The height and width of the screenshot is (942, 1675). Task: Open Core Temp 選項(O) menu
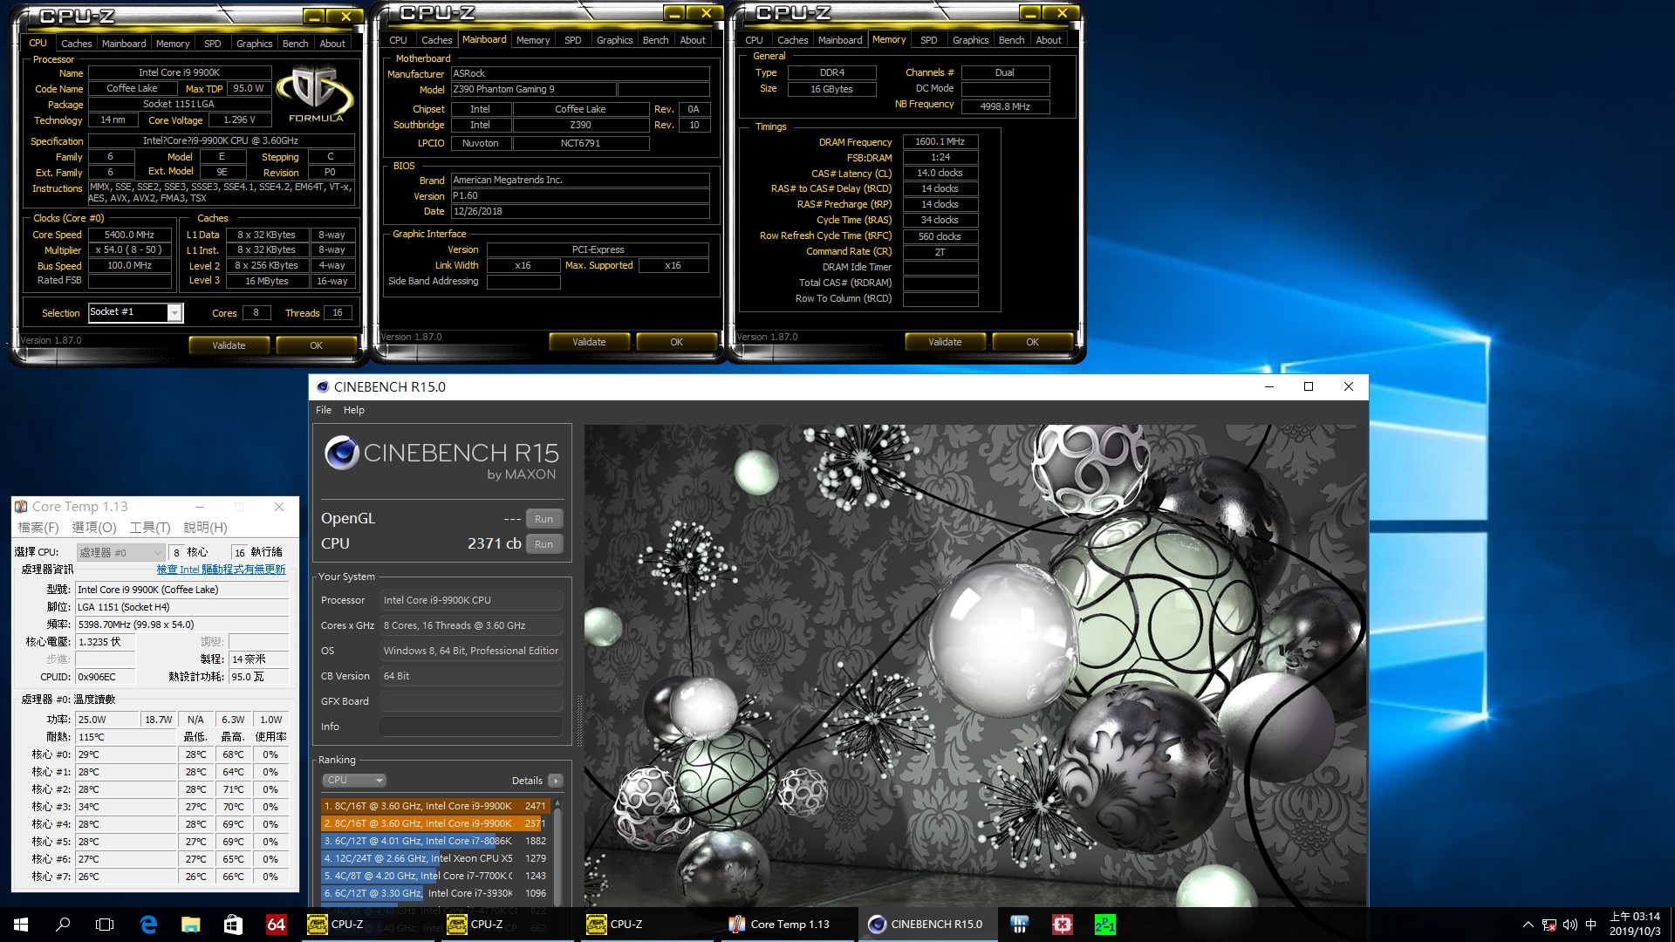(x=93, y=528)
